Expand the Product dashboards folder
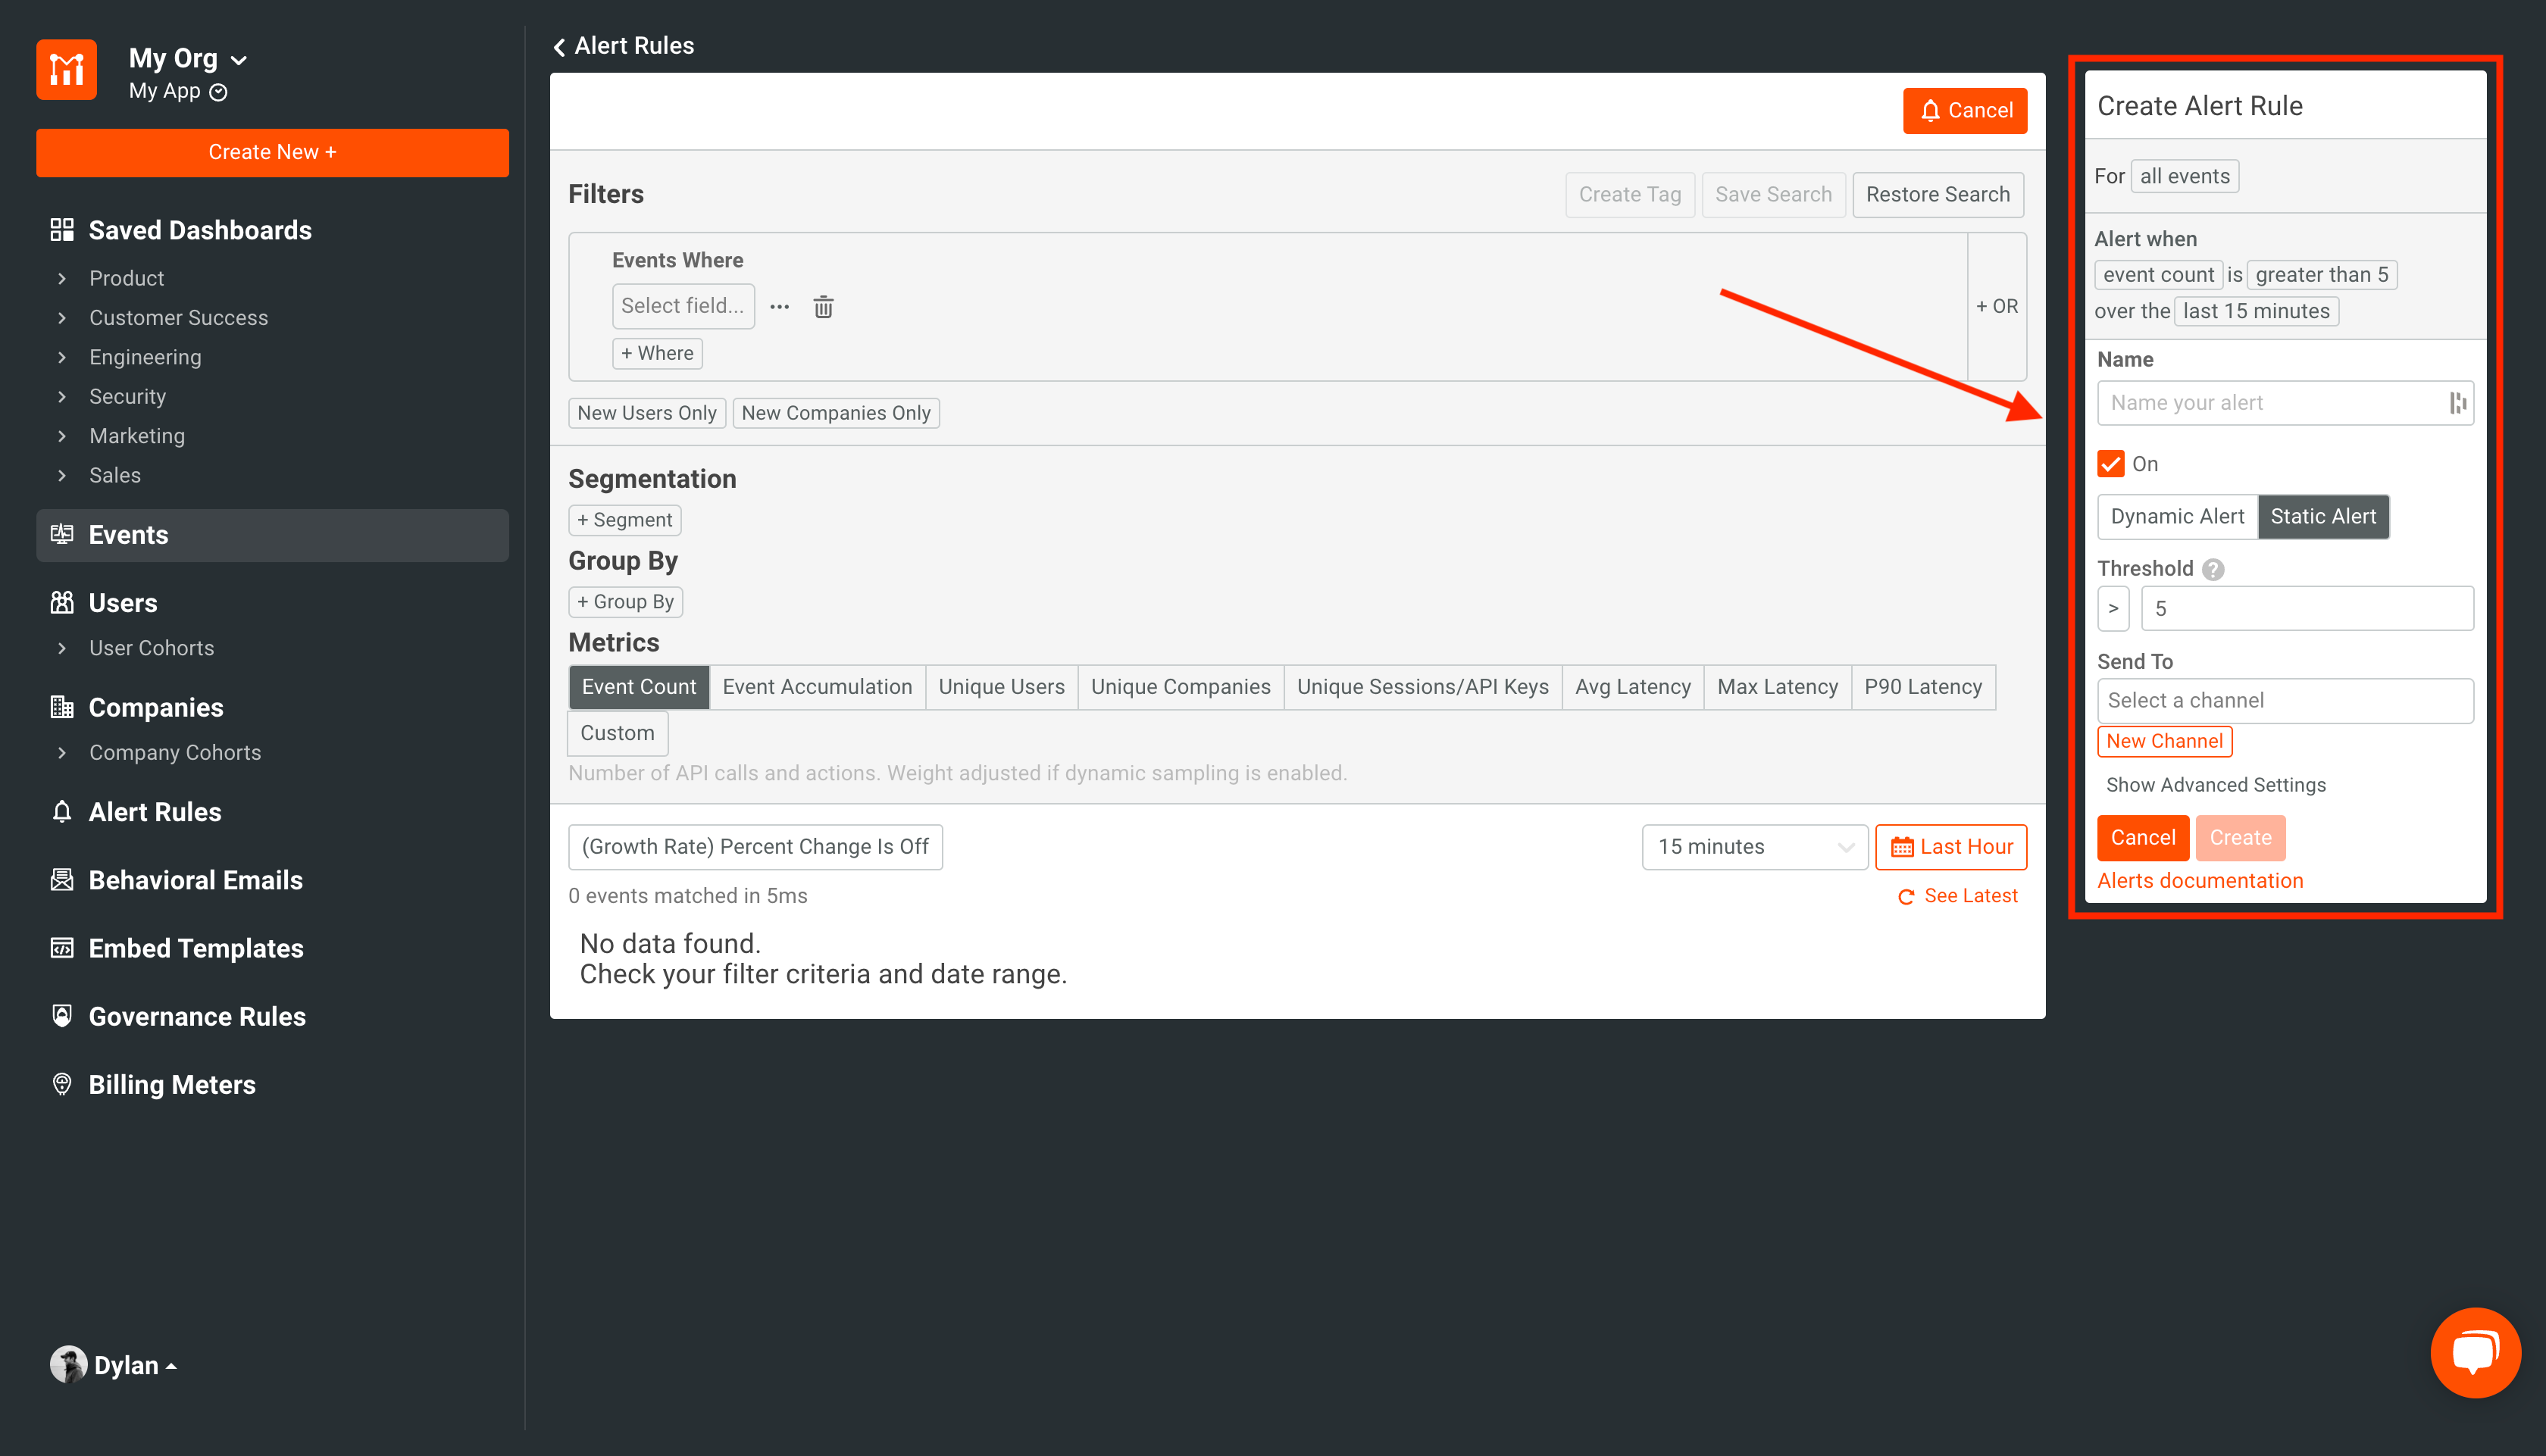2546x1456 pixels. tap(62, 278)
